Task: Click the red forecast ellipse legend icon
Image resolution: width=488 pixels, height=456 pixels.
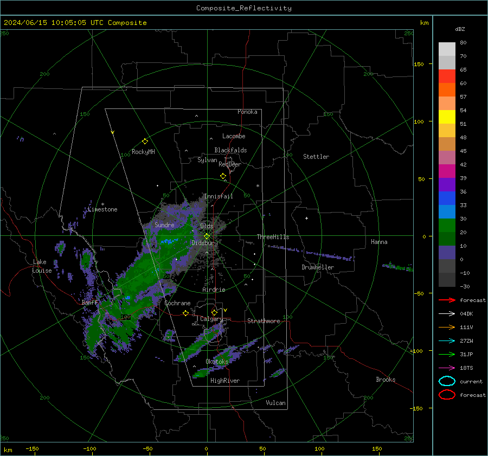Action: (447, 395)
